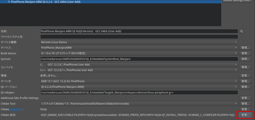Open the Build device ローカル PC dropdown
This screenshot has width=255, height=120.
139,53
